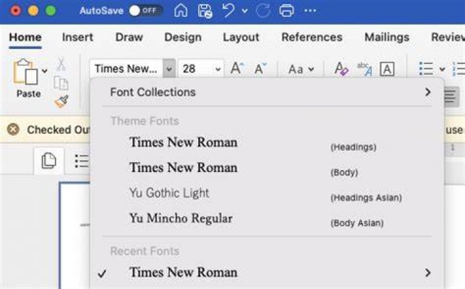Click the Paste clipboard icon
Image resolution: width=465 pixels, height=289 pixels.
pos(25,72)
